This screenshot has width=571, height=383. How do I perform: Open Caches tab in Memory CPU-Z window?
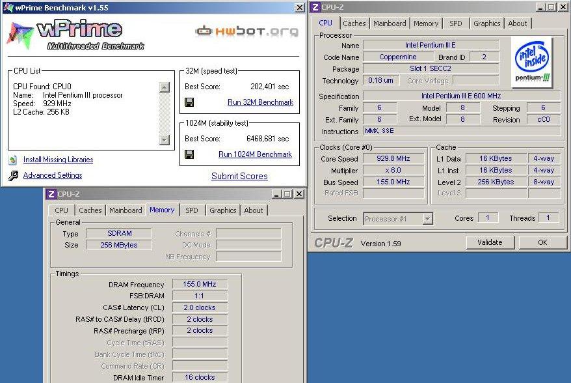(x=90, y=210)
